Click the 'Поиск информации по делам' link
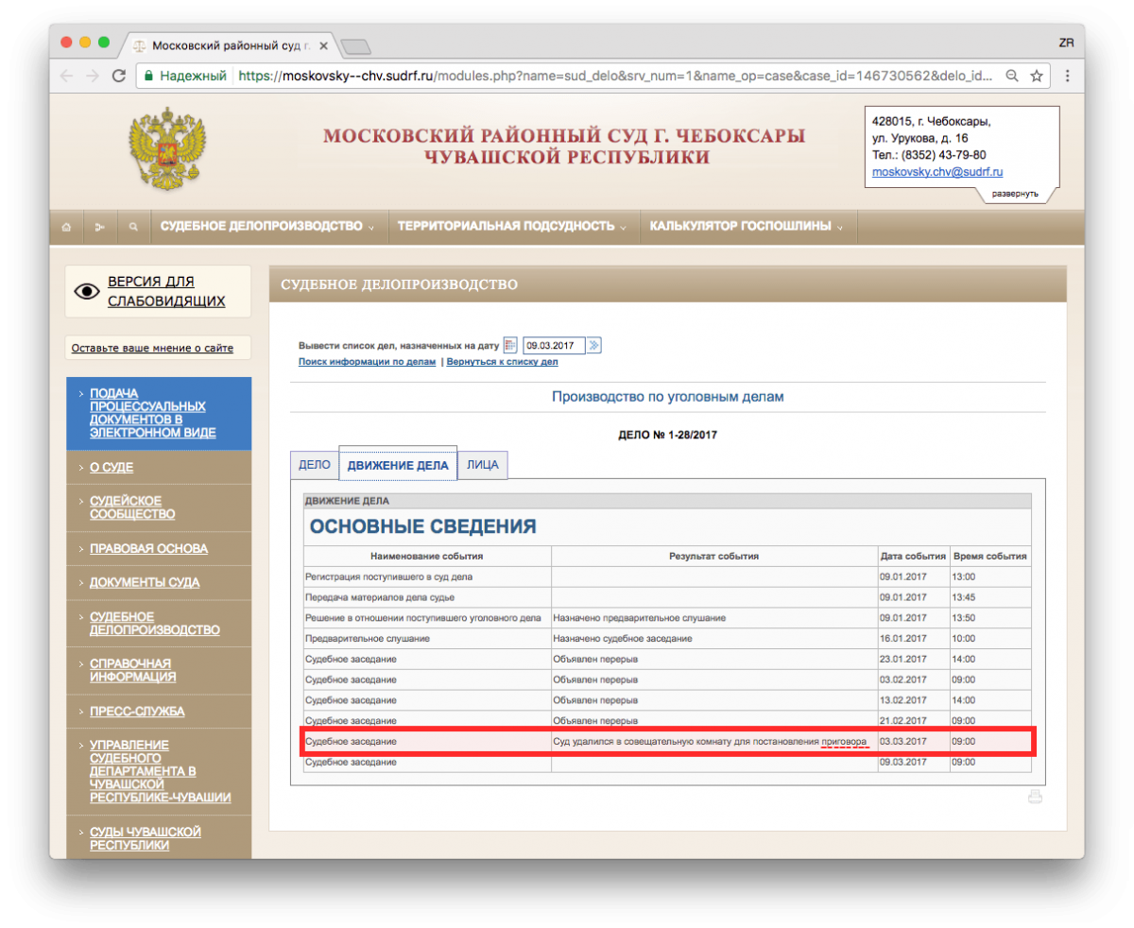Image resolution: width=1134 pixels, height=928 pixels. (367, 362)
